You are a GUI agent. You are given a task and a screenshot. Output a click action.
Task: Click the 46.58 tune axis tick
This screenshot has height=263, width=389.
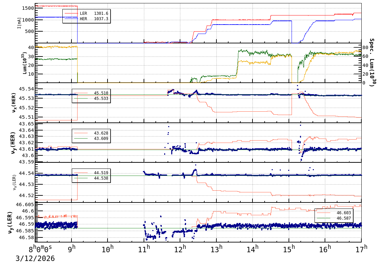[x=26, y=237]
